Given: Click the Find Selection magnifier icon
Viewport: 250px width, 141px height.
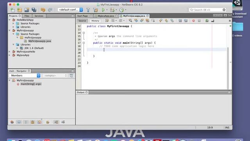Looking at the screenshot, I should tap(130, 20).
